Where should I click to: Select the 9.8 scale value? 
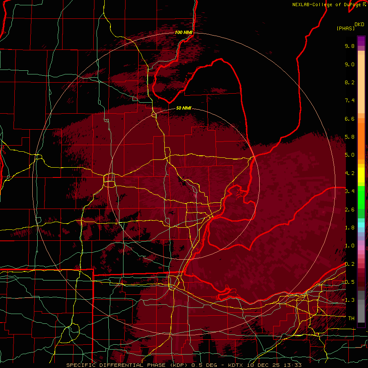(x=350, y=46)
